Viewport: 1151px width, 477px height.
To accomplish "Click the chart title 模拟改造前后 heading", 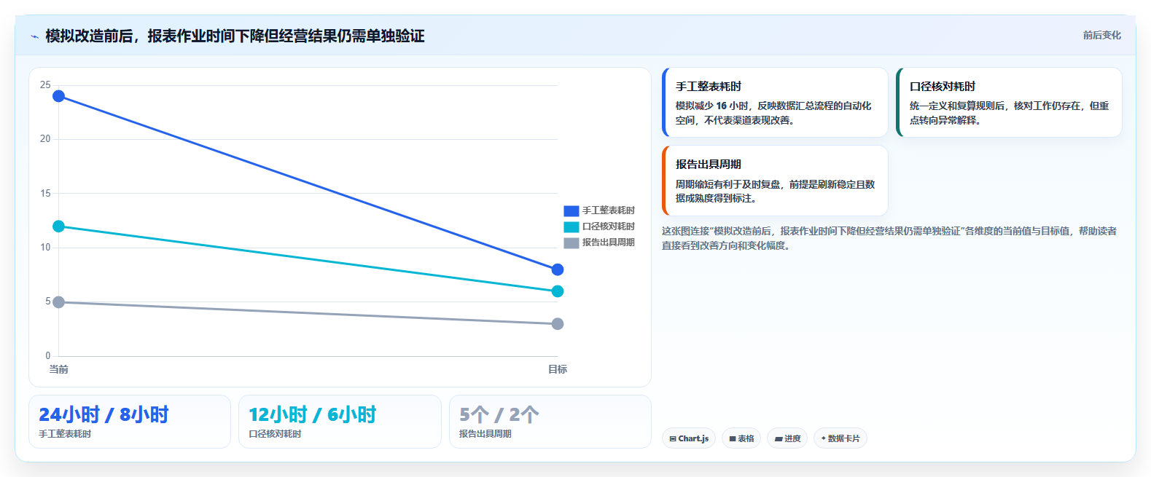I will 235,36.
